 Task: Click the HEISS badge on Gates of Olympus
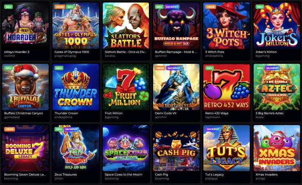(x=60, y=7)
